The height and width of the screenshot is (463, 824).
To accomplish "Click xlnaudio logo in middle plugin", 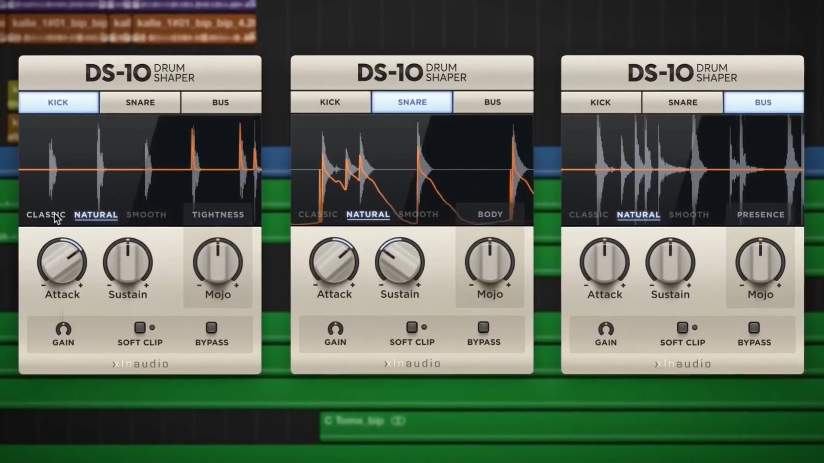I will pos(412,364).
